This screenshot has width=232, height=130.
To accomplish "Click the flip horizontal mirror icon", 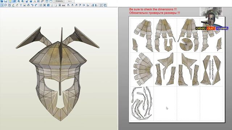I will pos(93,5).
